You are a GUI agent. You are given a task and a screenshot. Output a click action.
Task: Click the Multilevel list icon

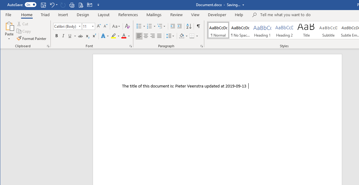pos(160,26)
